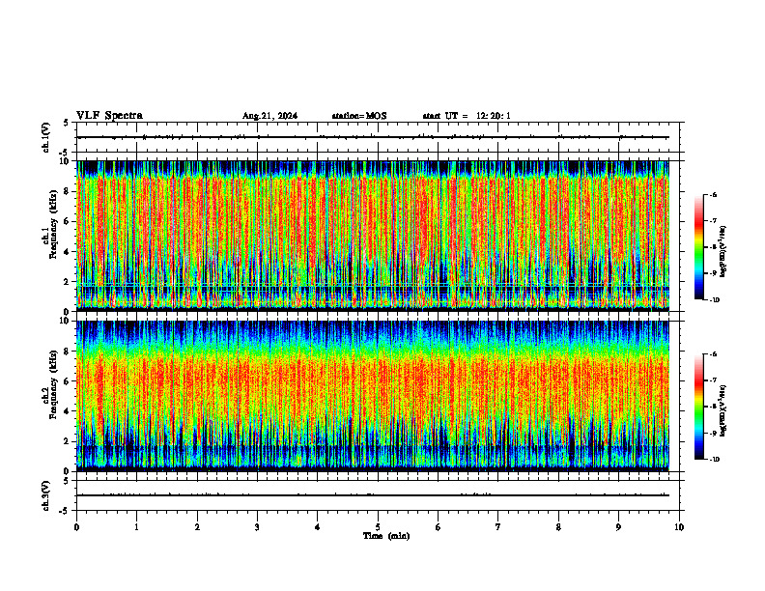Click time axis tick label "6"
The width and height of the screenshot is (765, 591).
click(x=439, y=527)
